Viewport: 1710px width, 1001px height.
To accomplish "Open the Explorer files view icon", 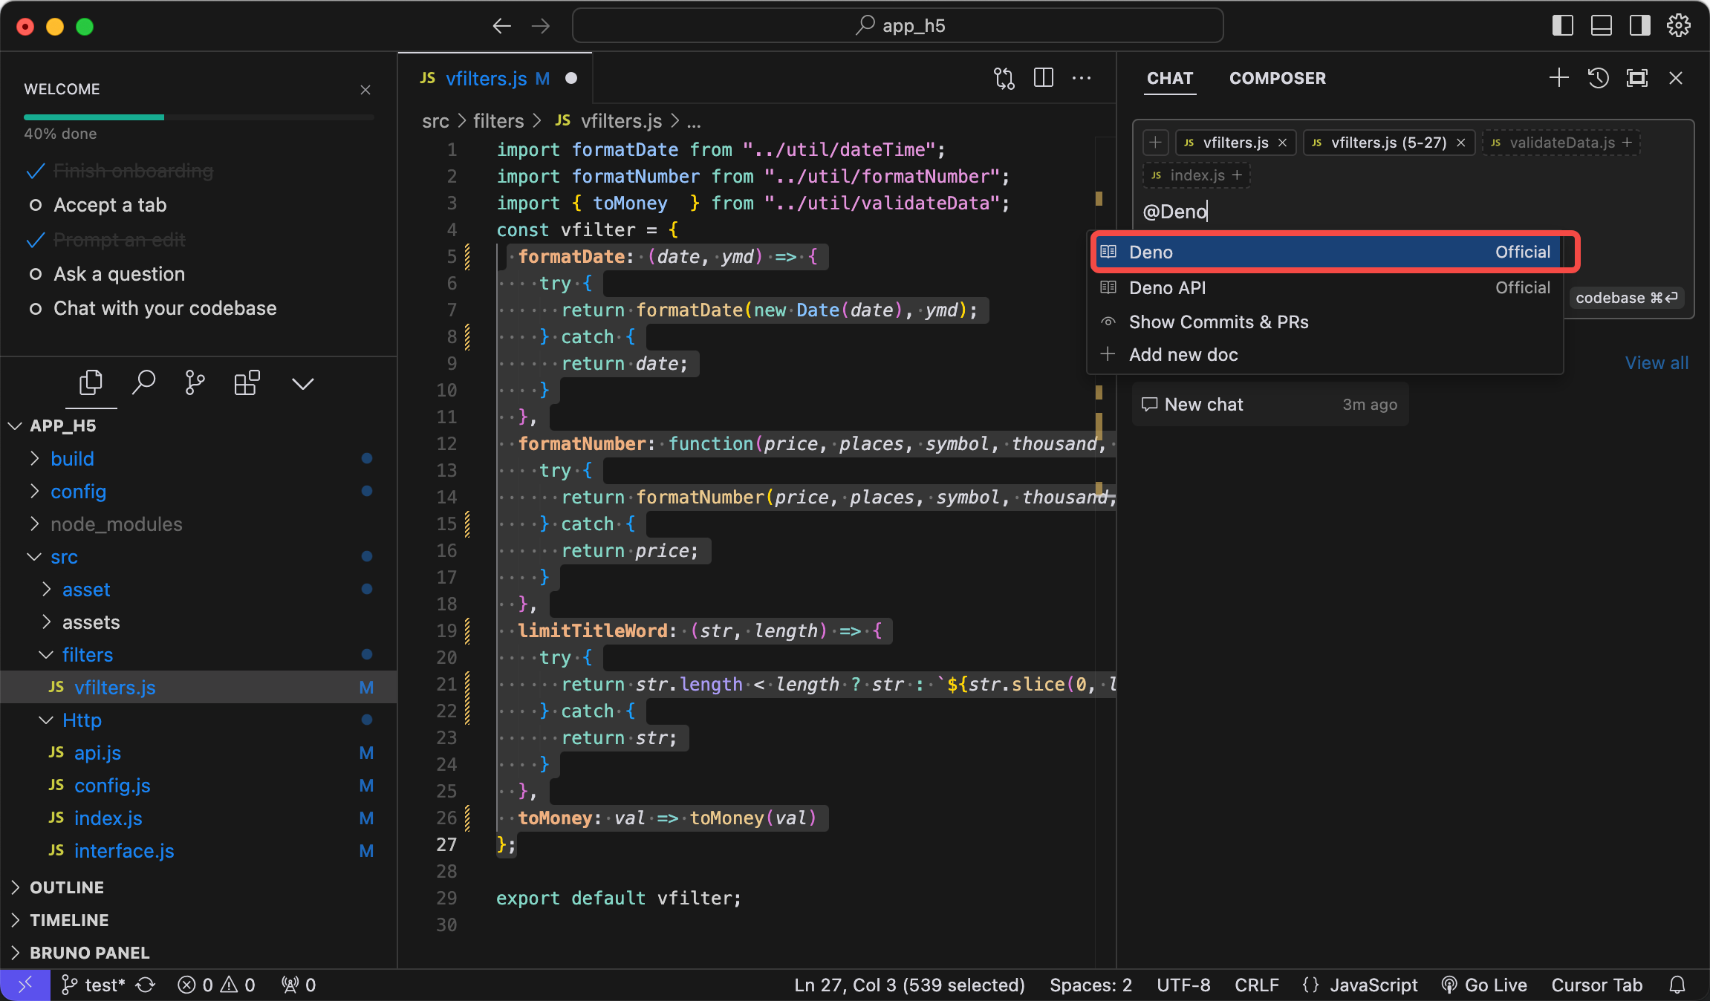I will pyautogui.click(x=91, y=383).
